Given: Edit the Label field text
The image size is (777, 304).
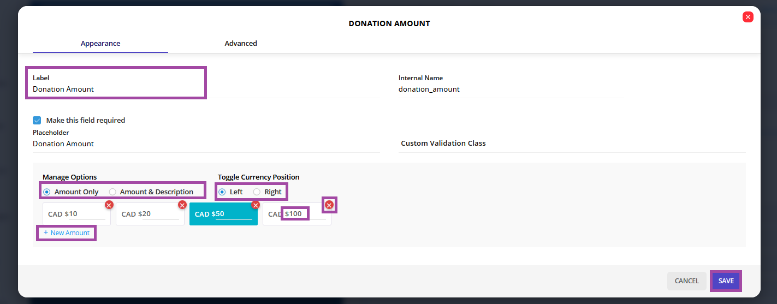Looking at the screenshot, I should click(206, 89).
